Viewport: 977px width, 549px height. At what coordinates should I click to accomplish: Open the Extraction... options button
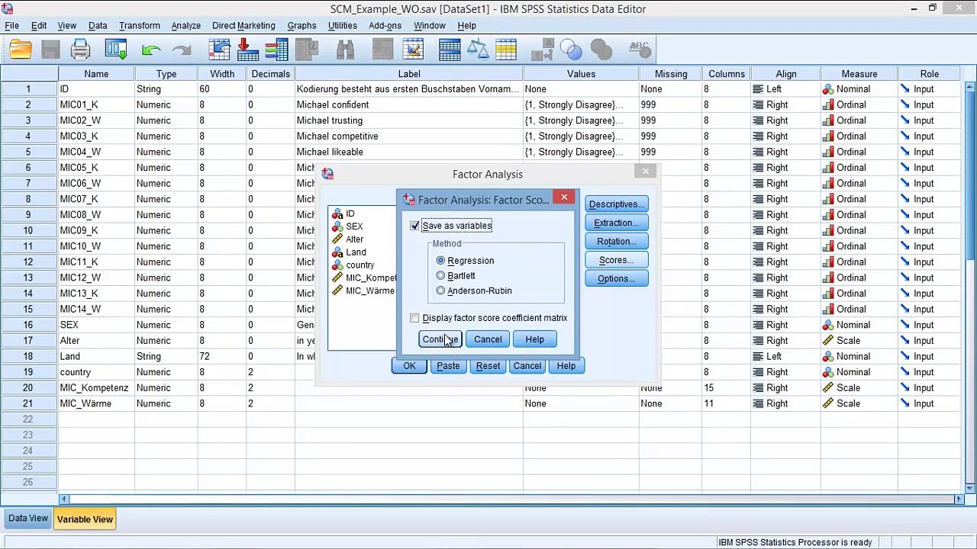click(x=616, y=223)
